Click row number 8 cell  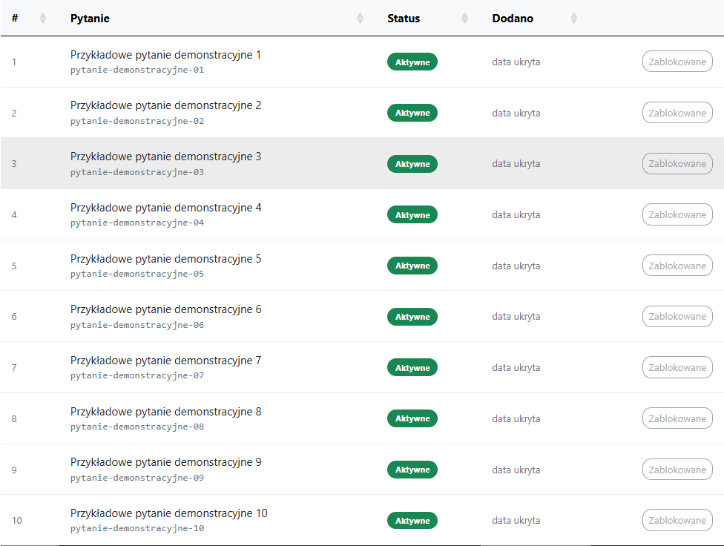tap(14, 419)
